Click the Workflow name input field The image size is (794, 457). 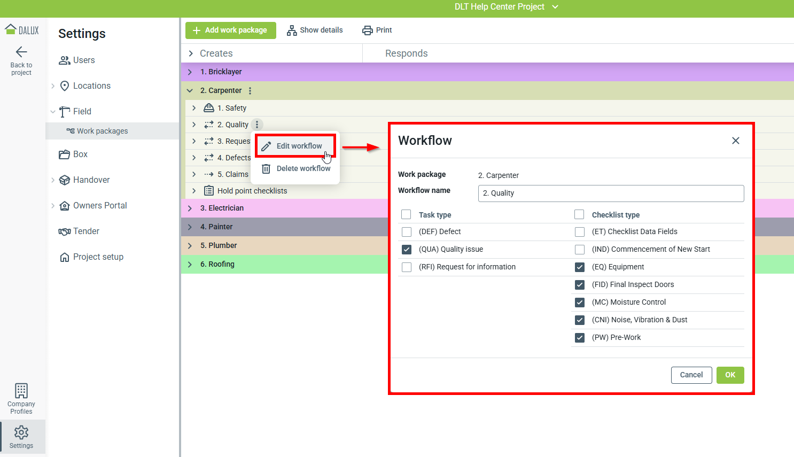click(611, 193)
